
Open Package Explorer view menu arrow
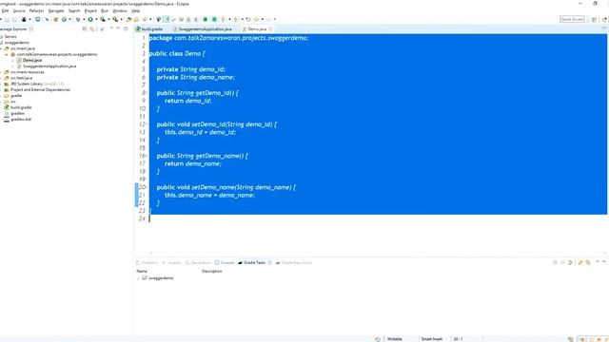tap(111, 28)
